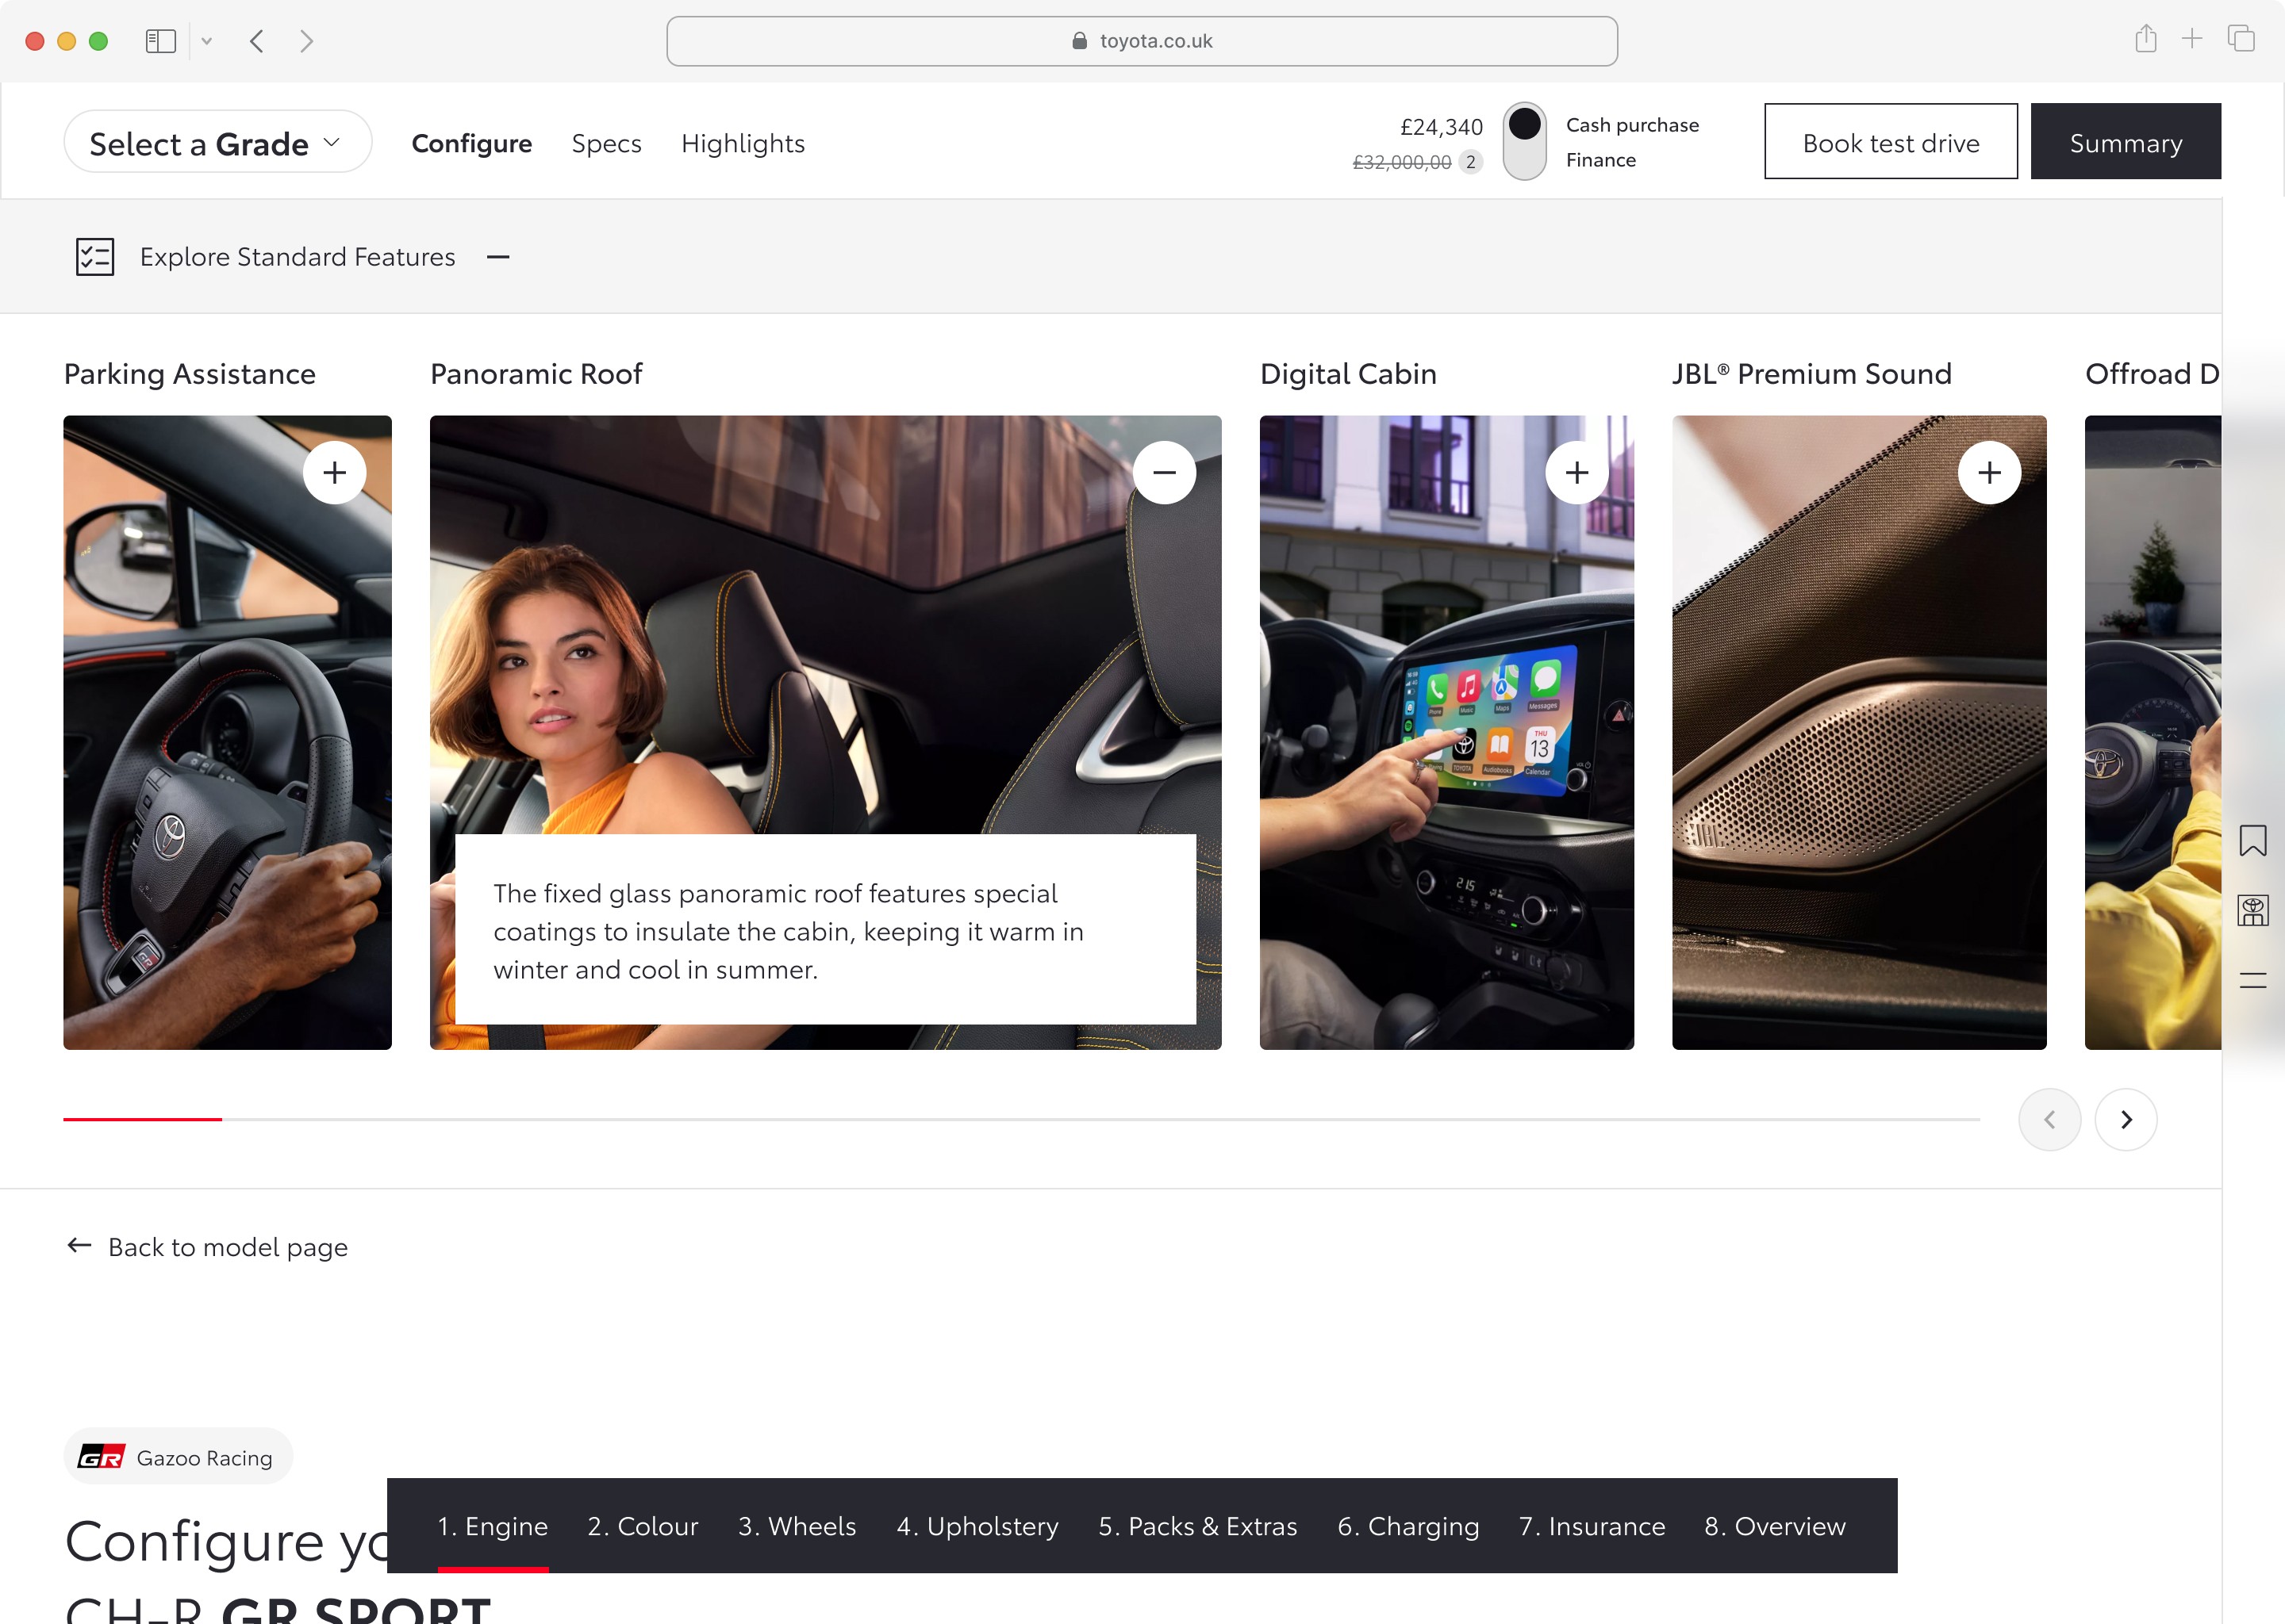Click the carousel progress bar
Screen dimensions: 2285x1624
point(1020,1119)
